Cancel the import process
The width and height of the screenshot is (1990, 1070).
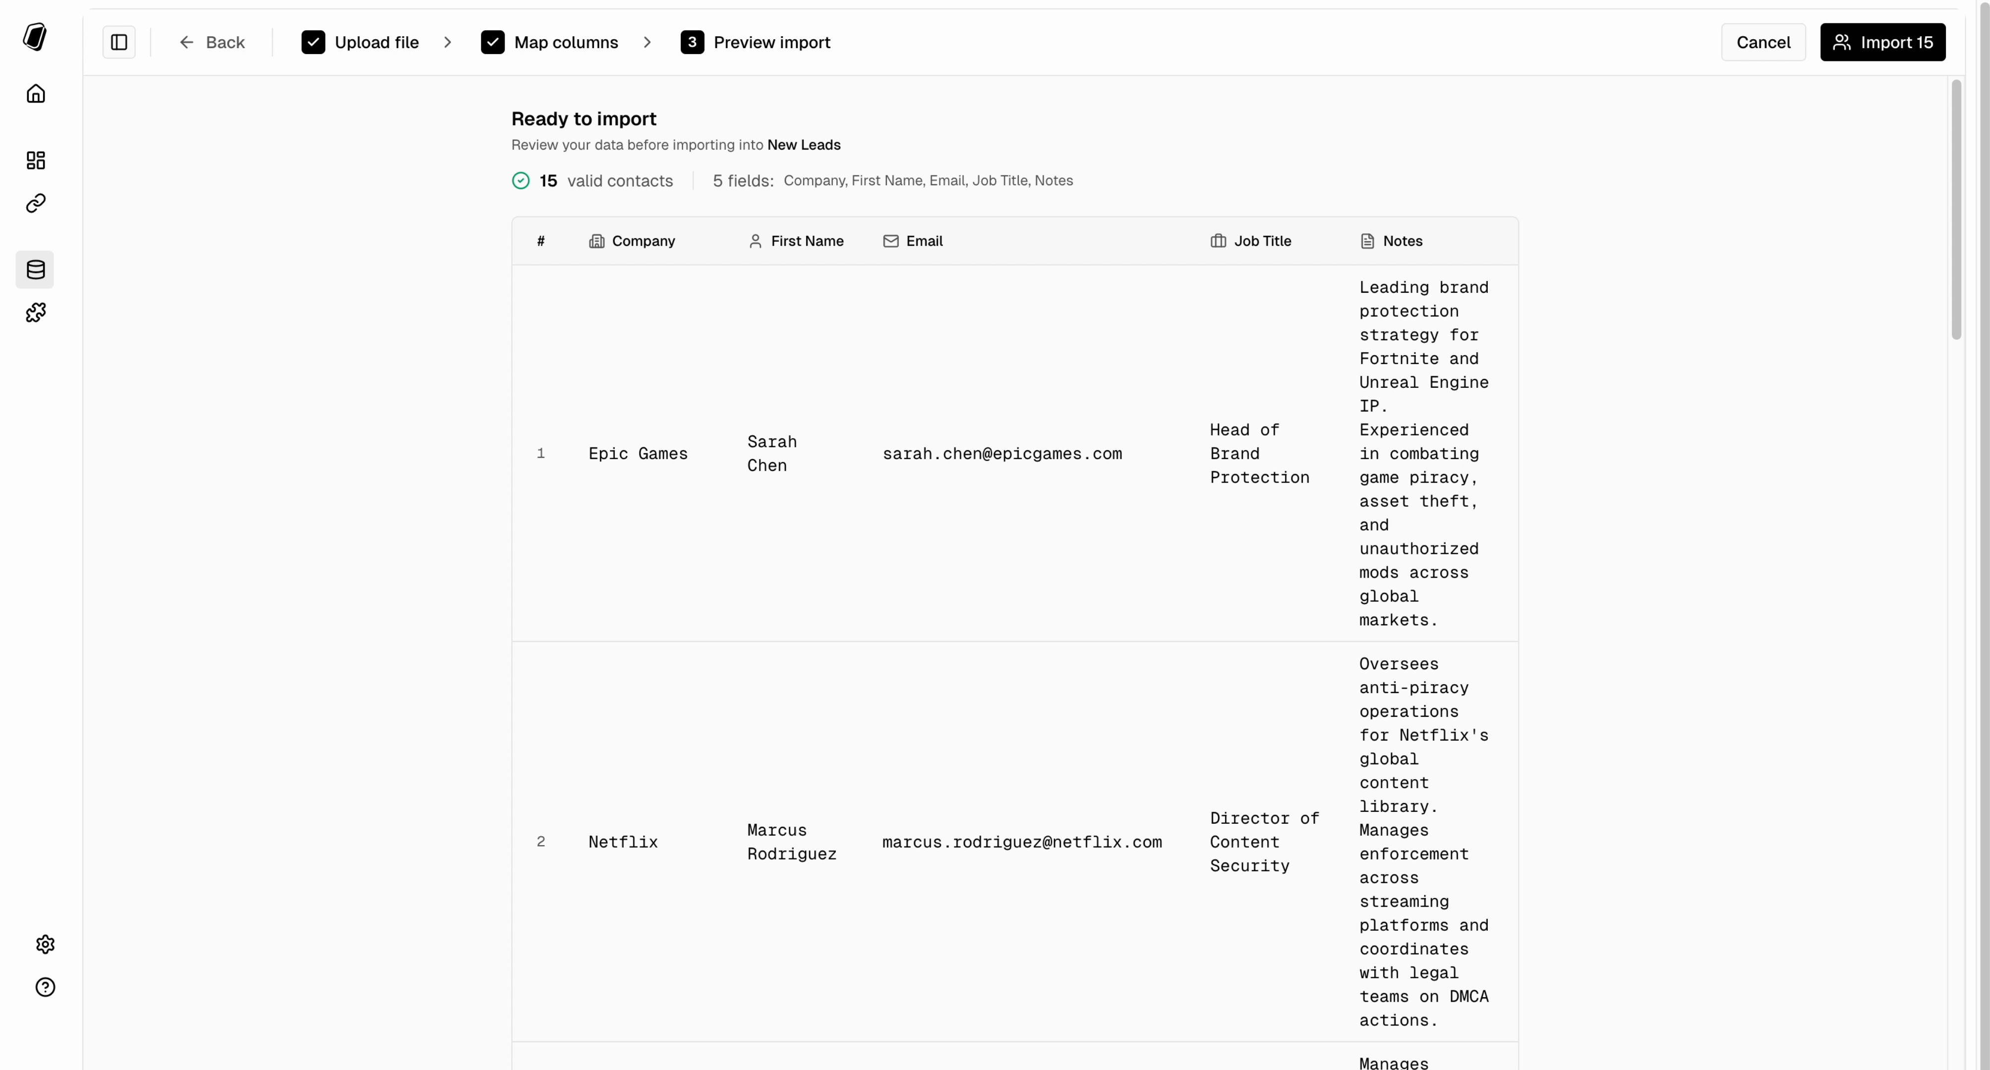click(x=1763, y=43)
